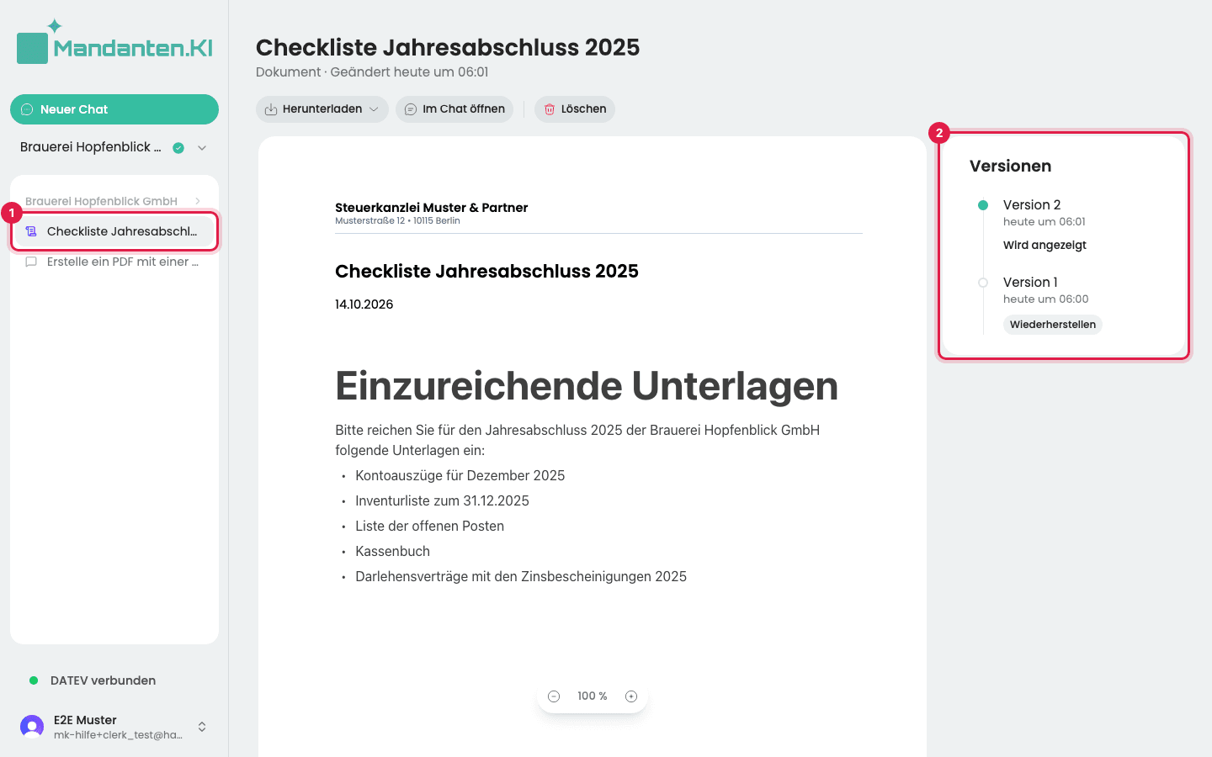Click the chat icon beside Erstelle ein PDF

31,262
